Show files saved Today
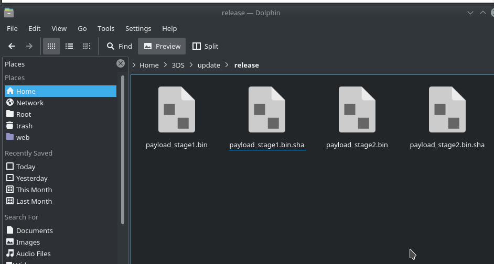Screen dimensions: 494x264 click(x=60, y=167)
